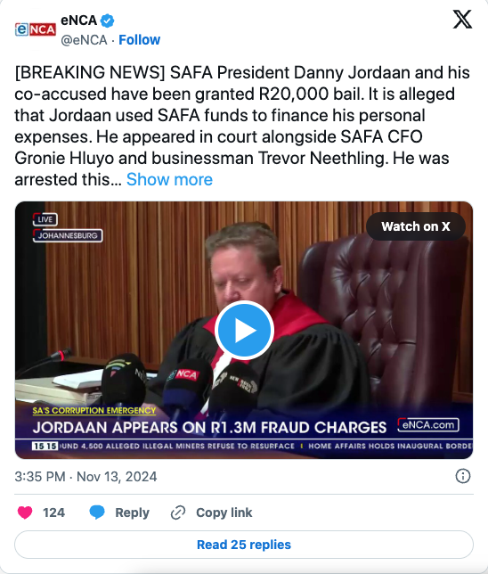This screenshot has height=574, width=488.
Task: Click the video thumbnail headline banner
Action: click(x=209, y=427)
